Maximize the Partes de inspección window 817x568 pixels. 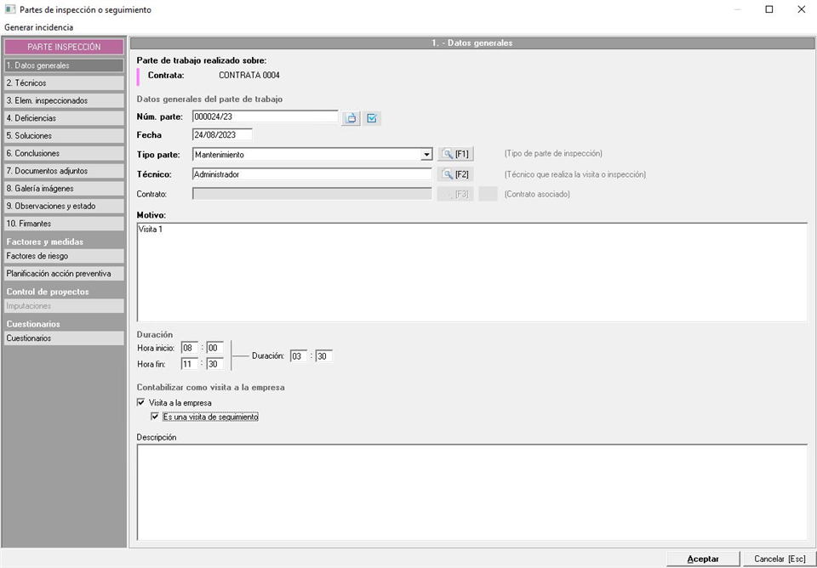point(769,9)
